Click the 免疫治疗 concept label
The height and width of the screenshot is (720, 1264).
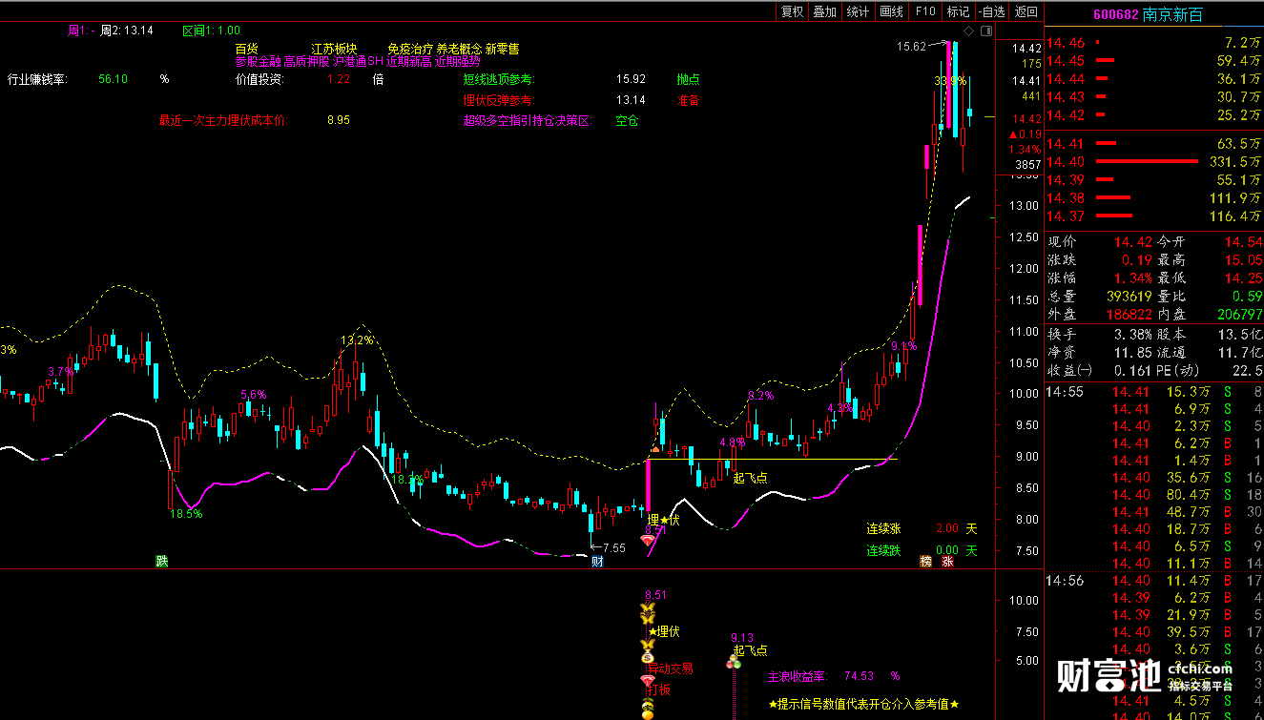pos(410,48)
